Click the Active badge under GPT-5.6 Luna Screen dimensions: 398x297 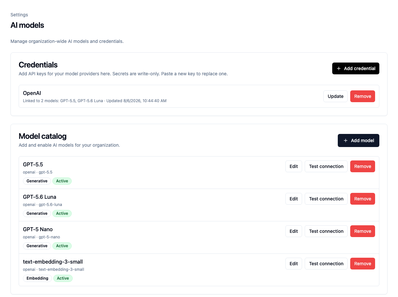[62, 213]
